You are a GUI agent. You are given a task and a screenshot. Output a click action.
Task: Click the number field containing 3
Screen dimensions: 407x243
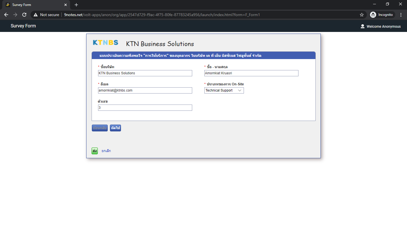145,108
